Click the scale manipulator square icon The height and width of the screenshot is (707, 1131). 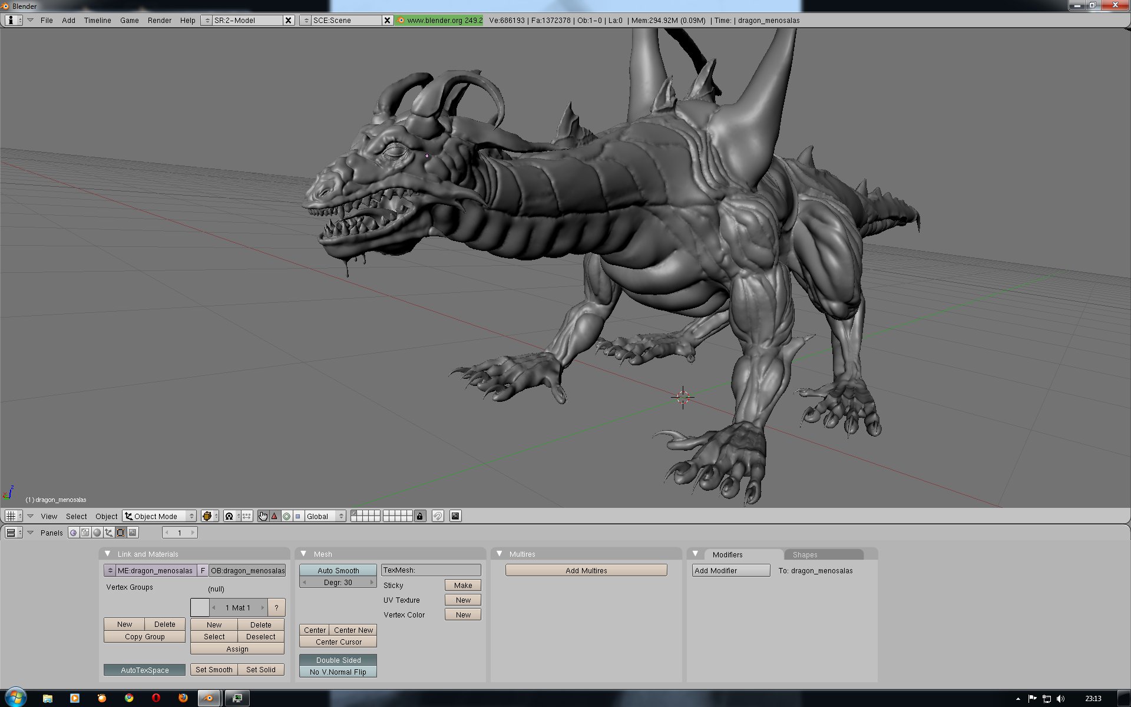[298, 516]
